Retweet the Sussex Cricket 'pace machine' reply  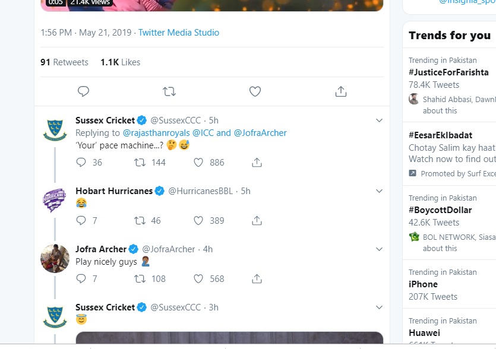tap(140, 162)
